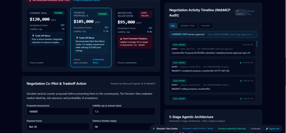Click the Negotiation Co-Pilot & Tradeoff Action heading
This screenshot has width=286, height=133.
pyautogui.click(x=56, y=83)
